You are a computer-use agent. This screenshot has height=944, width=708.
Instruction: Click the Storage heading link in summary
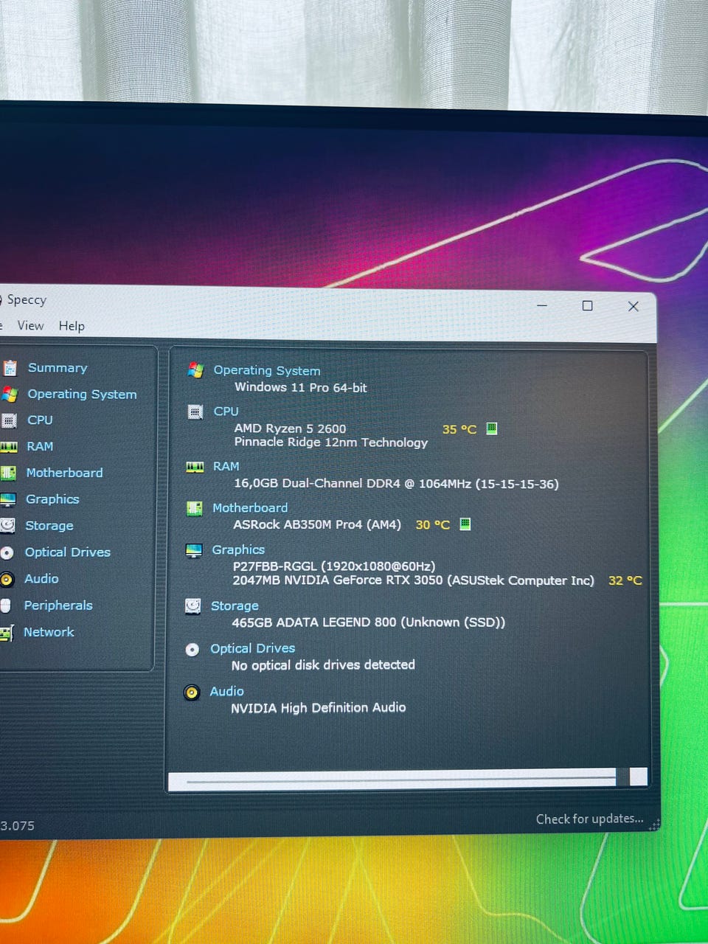coord(235,605)
